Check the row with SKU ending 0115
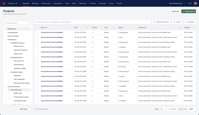The height and width of the screenshot is (115, 199). pyautogui.click(x=37, y=47)
